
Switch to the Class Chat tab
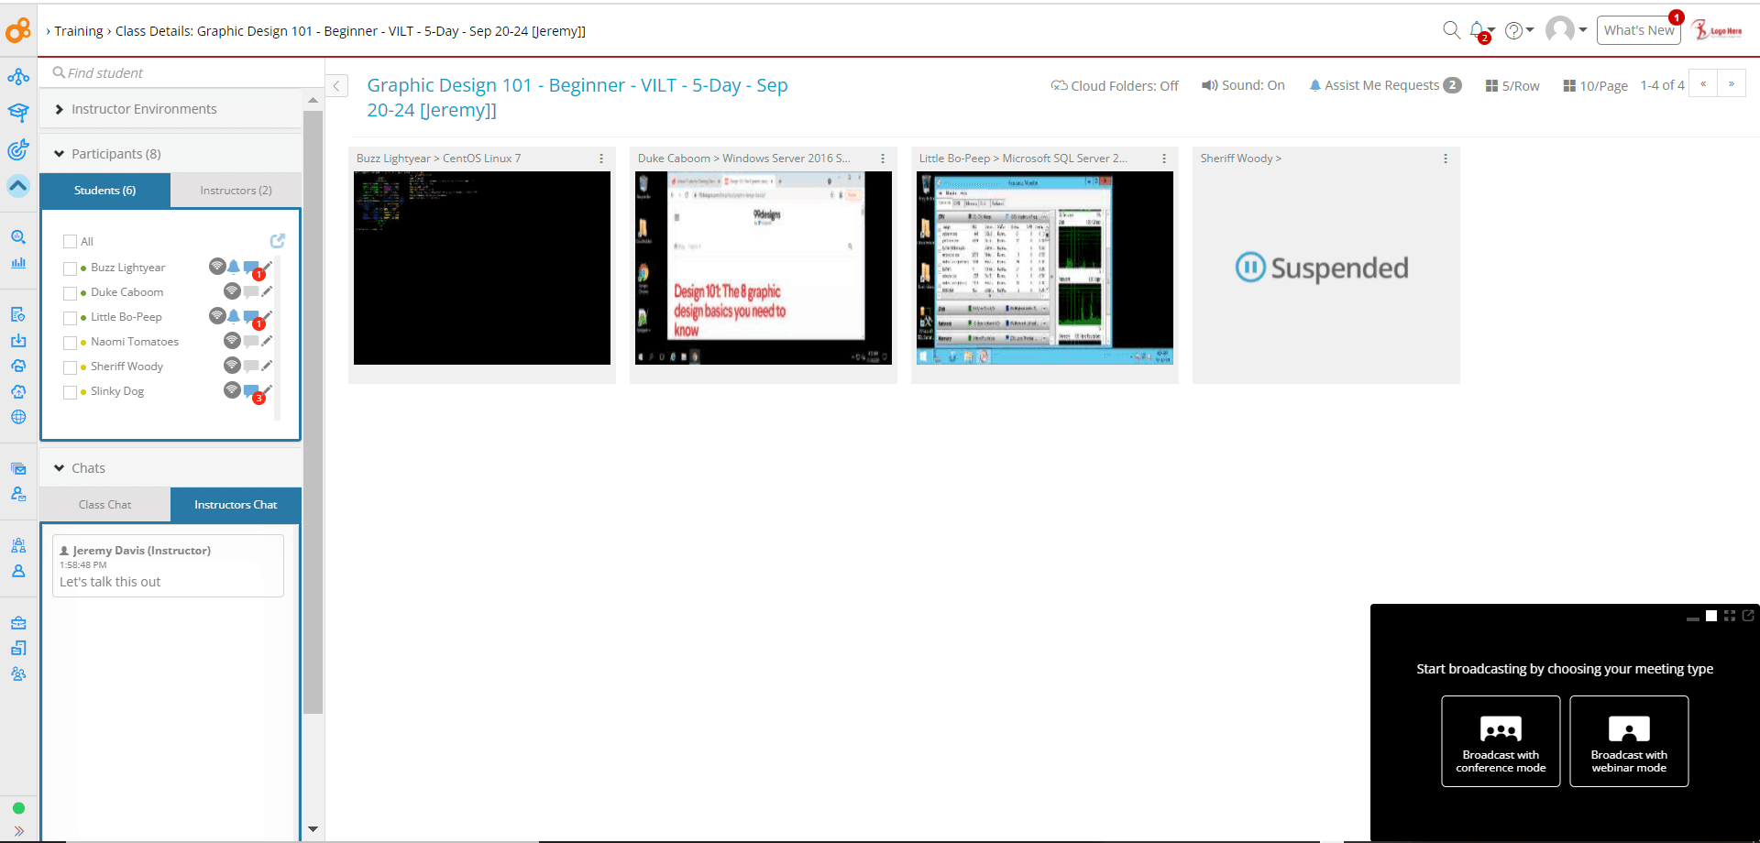[x=104, y=504]
